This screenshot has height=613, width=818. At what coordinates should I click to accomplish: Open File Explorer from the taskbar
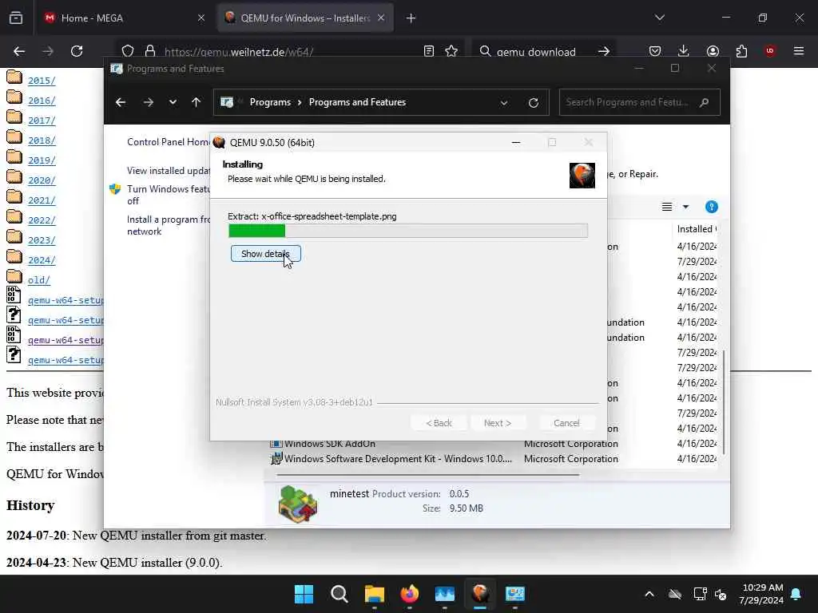(x=375, y=594)
